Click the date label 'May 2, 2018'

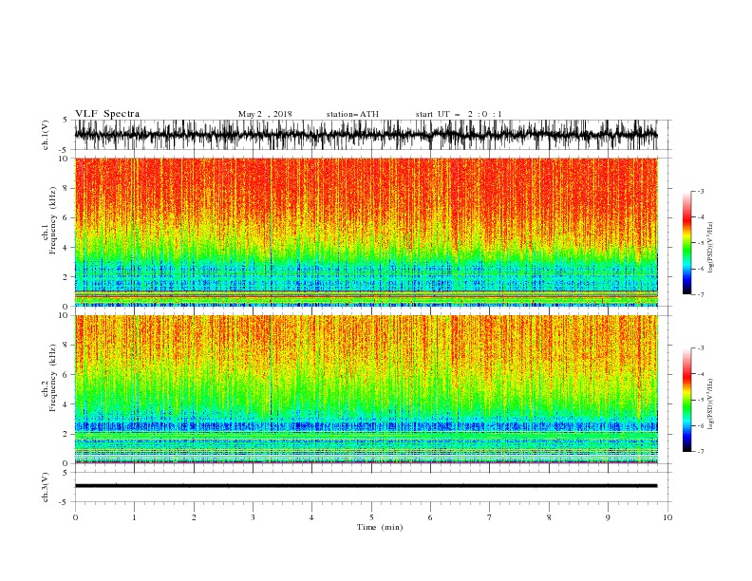coord(265,114)
